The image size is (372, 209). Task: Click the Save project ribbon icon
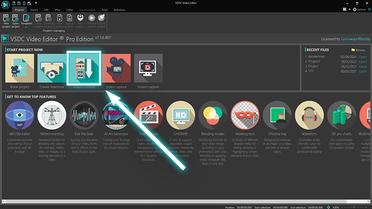[60, 18]
